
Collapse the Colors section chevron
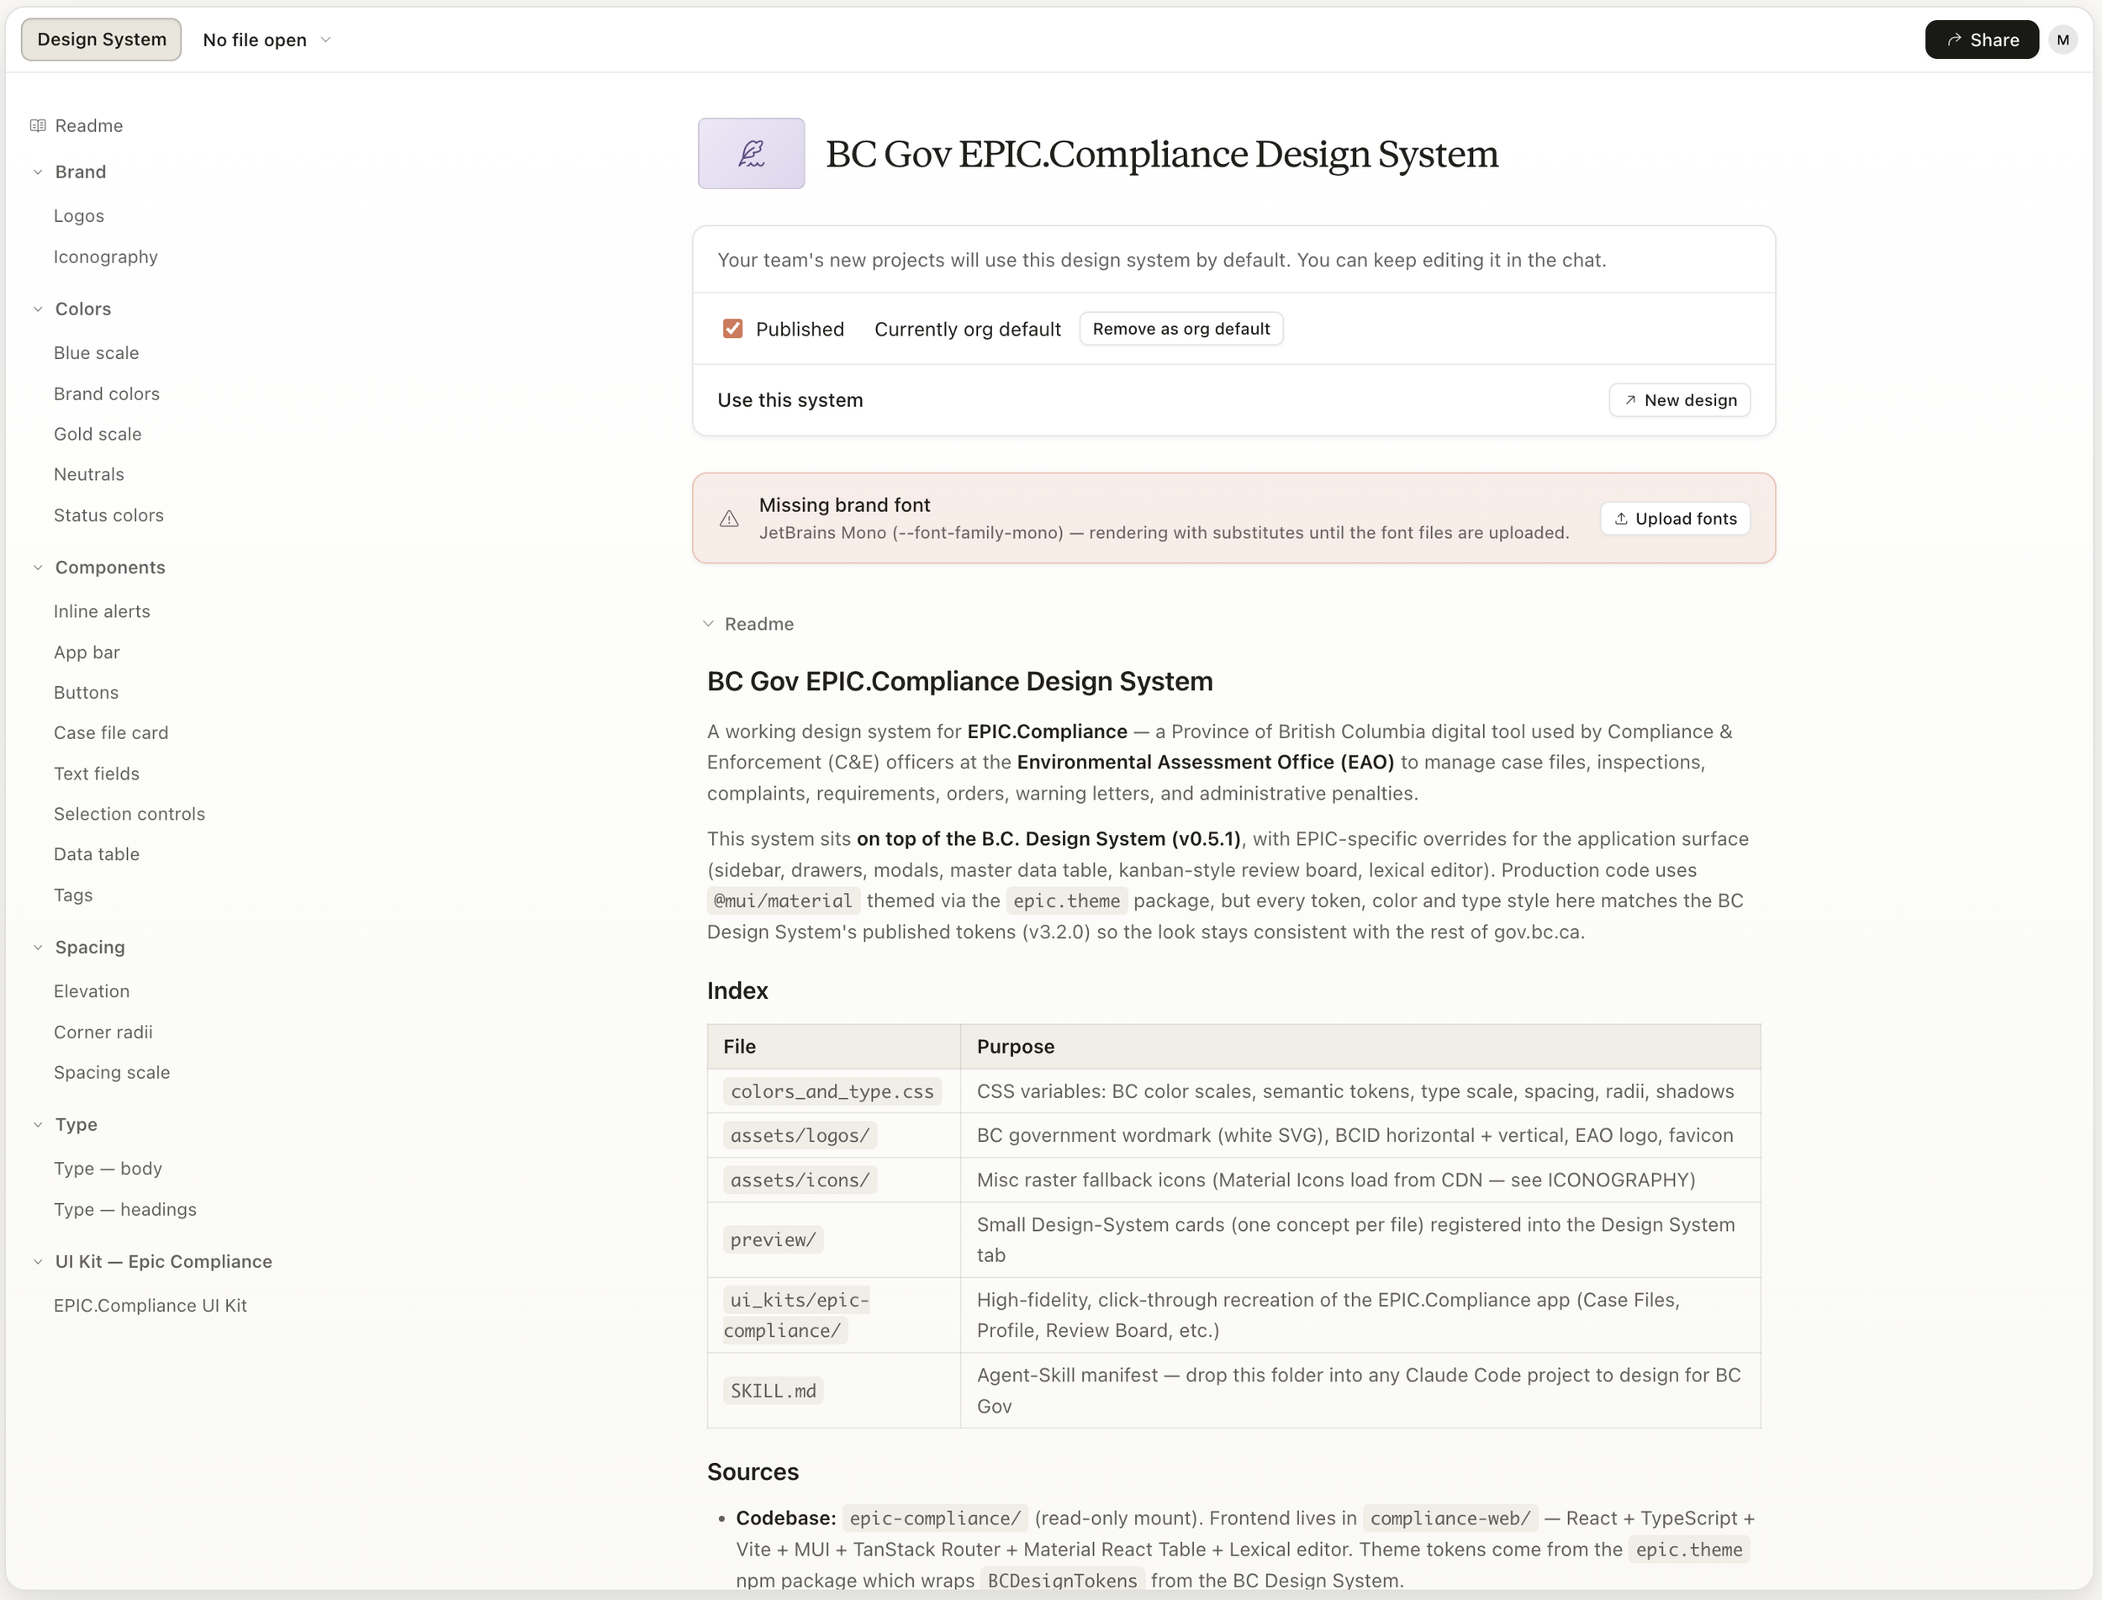point(38,309)
